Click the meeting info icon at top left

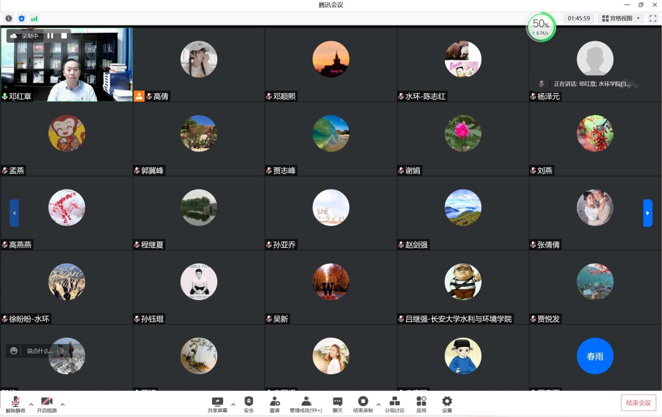(x=9, y=18)
